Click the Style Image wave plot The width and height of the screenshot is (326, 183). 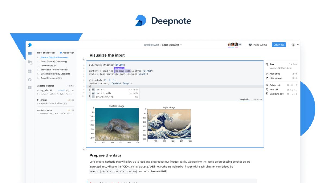(x=169, y=124)
